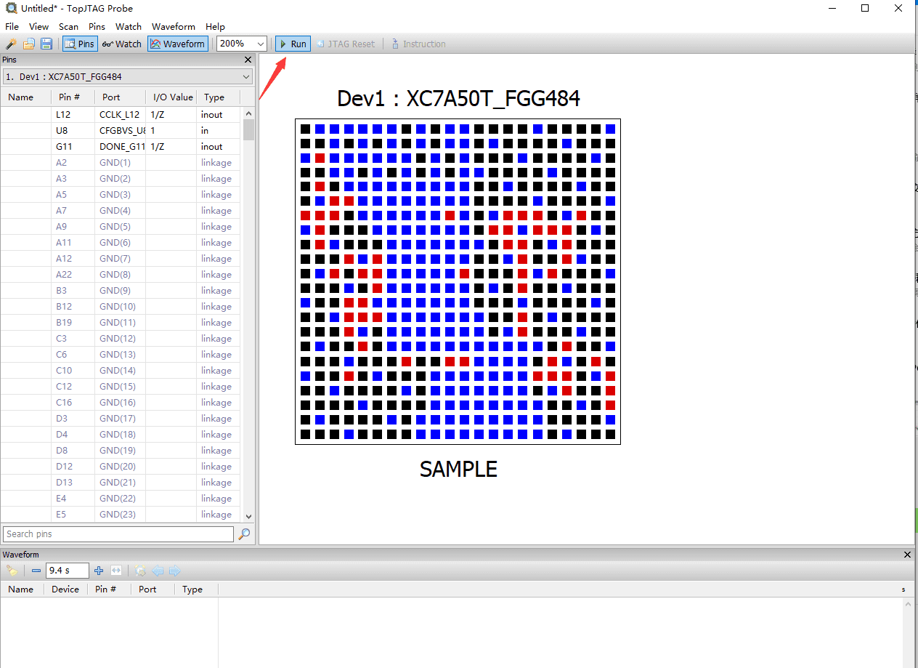
Task: Click the search magnifier icon beside search box
Action: pyautogui.click(x=245, y=534)
